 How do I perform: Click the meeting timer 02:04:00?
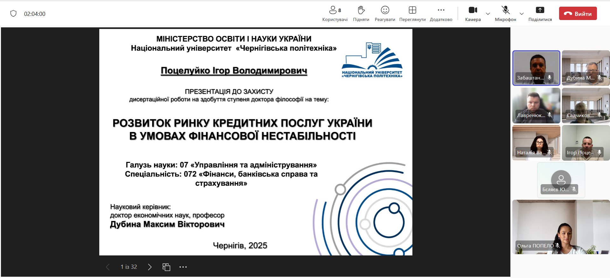[35, 14]
